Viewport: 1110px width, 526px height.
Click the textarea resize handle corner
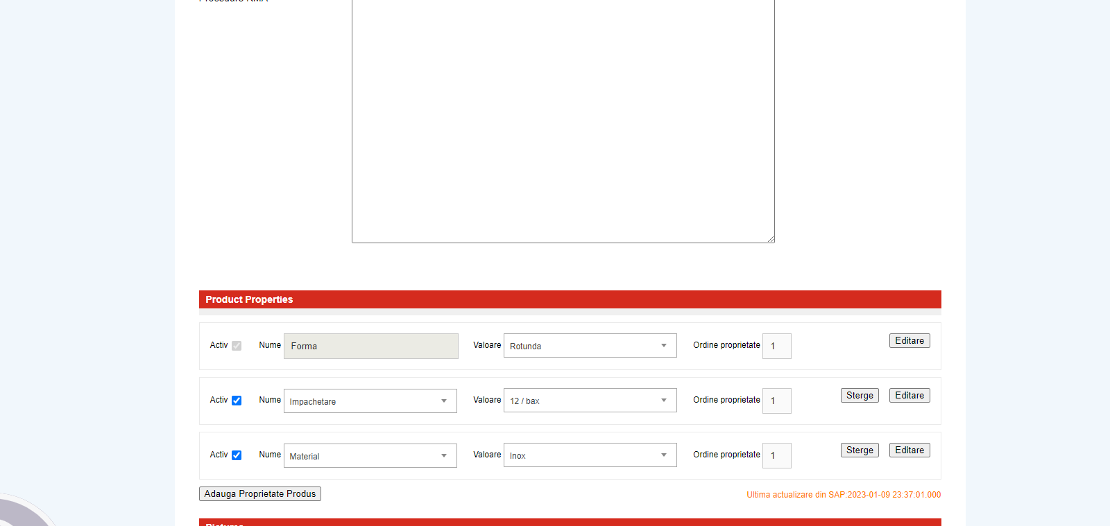point(771,239)
